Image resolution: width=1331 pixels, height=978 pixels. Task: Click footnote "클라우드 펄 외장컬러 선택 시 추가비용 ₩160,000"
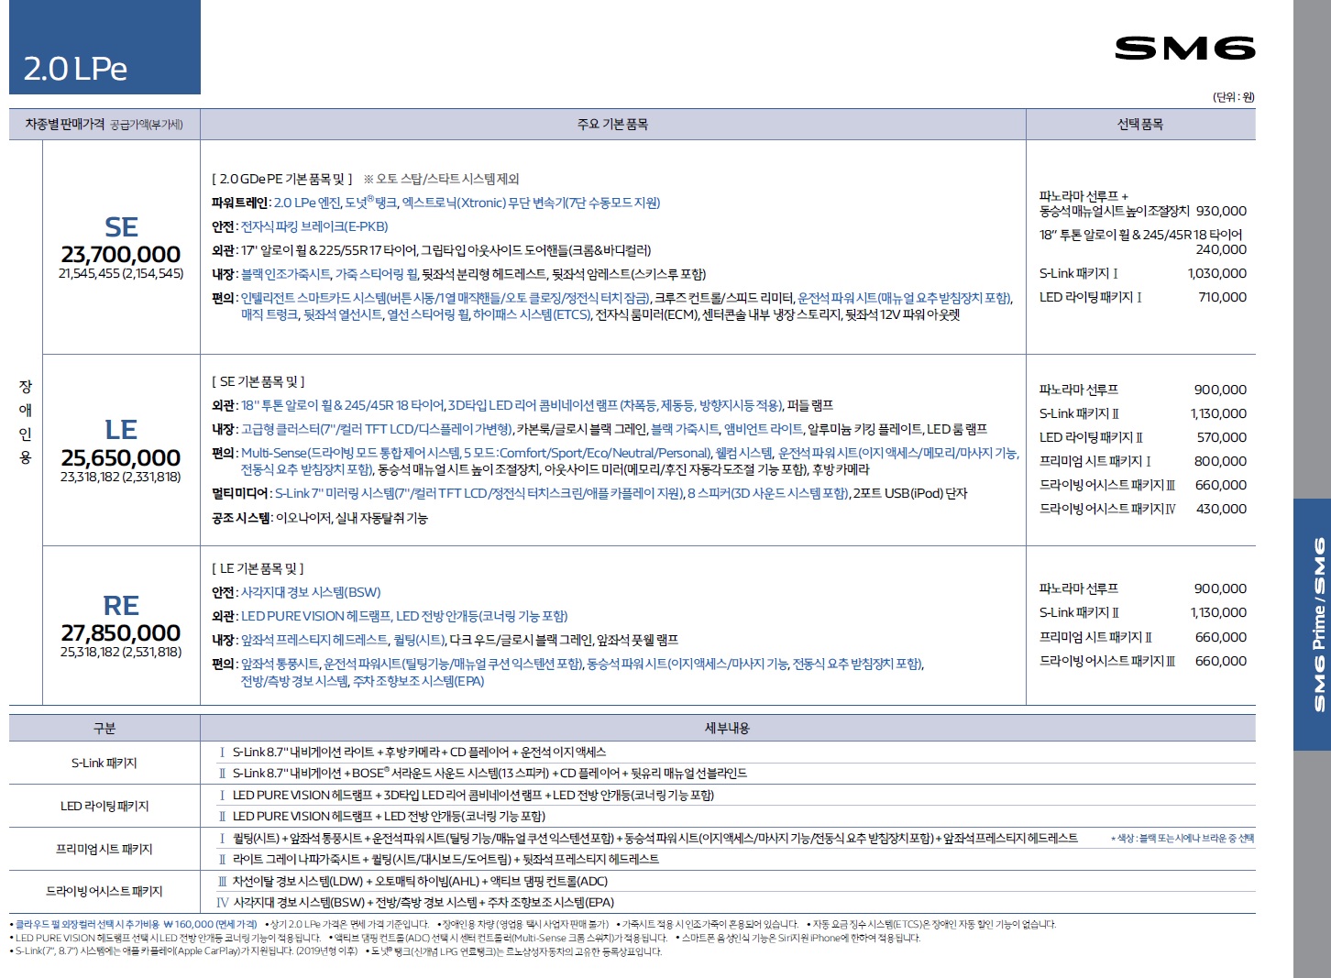pyautogui.click(x=135, y=924)
